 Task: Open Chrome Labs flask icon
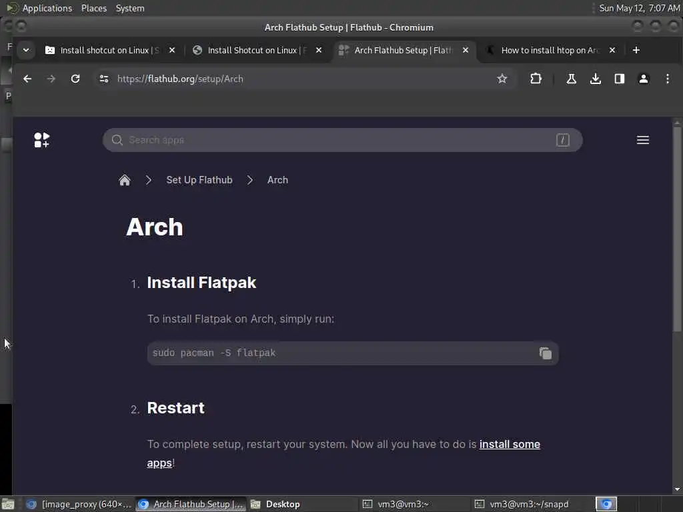point(571,79)
